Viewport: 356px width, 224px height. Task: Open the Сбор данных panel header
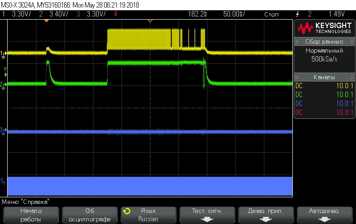coord(324,41)
